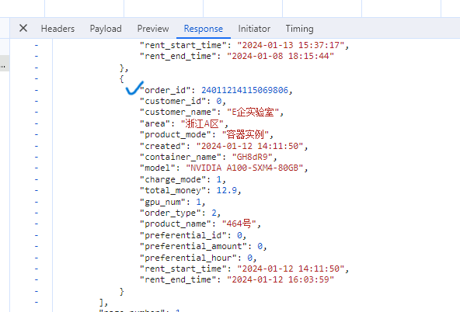
Task: Click the product_name value 464号
Action: [x=239, y=224]
